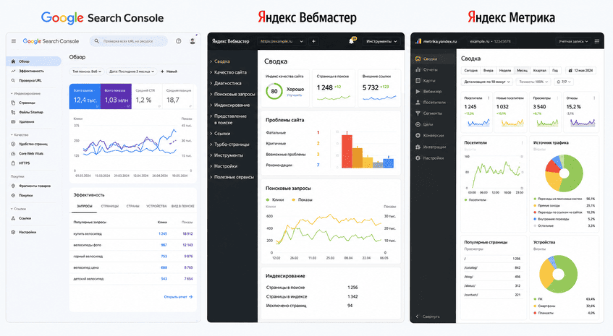Click the Цели plus-circle icon in Метрика
The width and height of the screenshot is (613, 336).
(x=418, y=124)
